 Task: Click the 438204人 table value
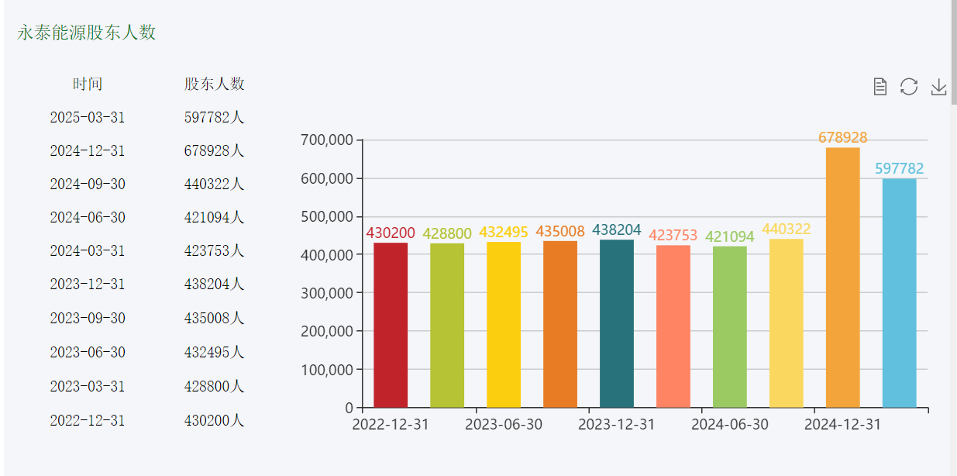click(214, 284)
